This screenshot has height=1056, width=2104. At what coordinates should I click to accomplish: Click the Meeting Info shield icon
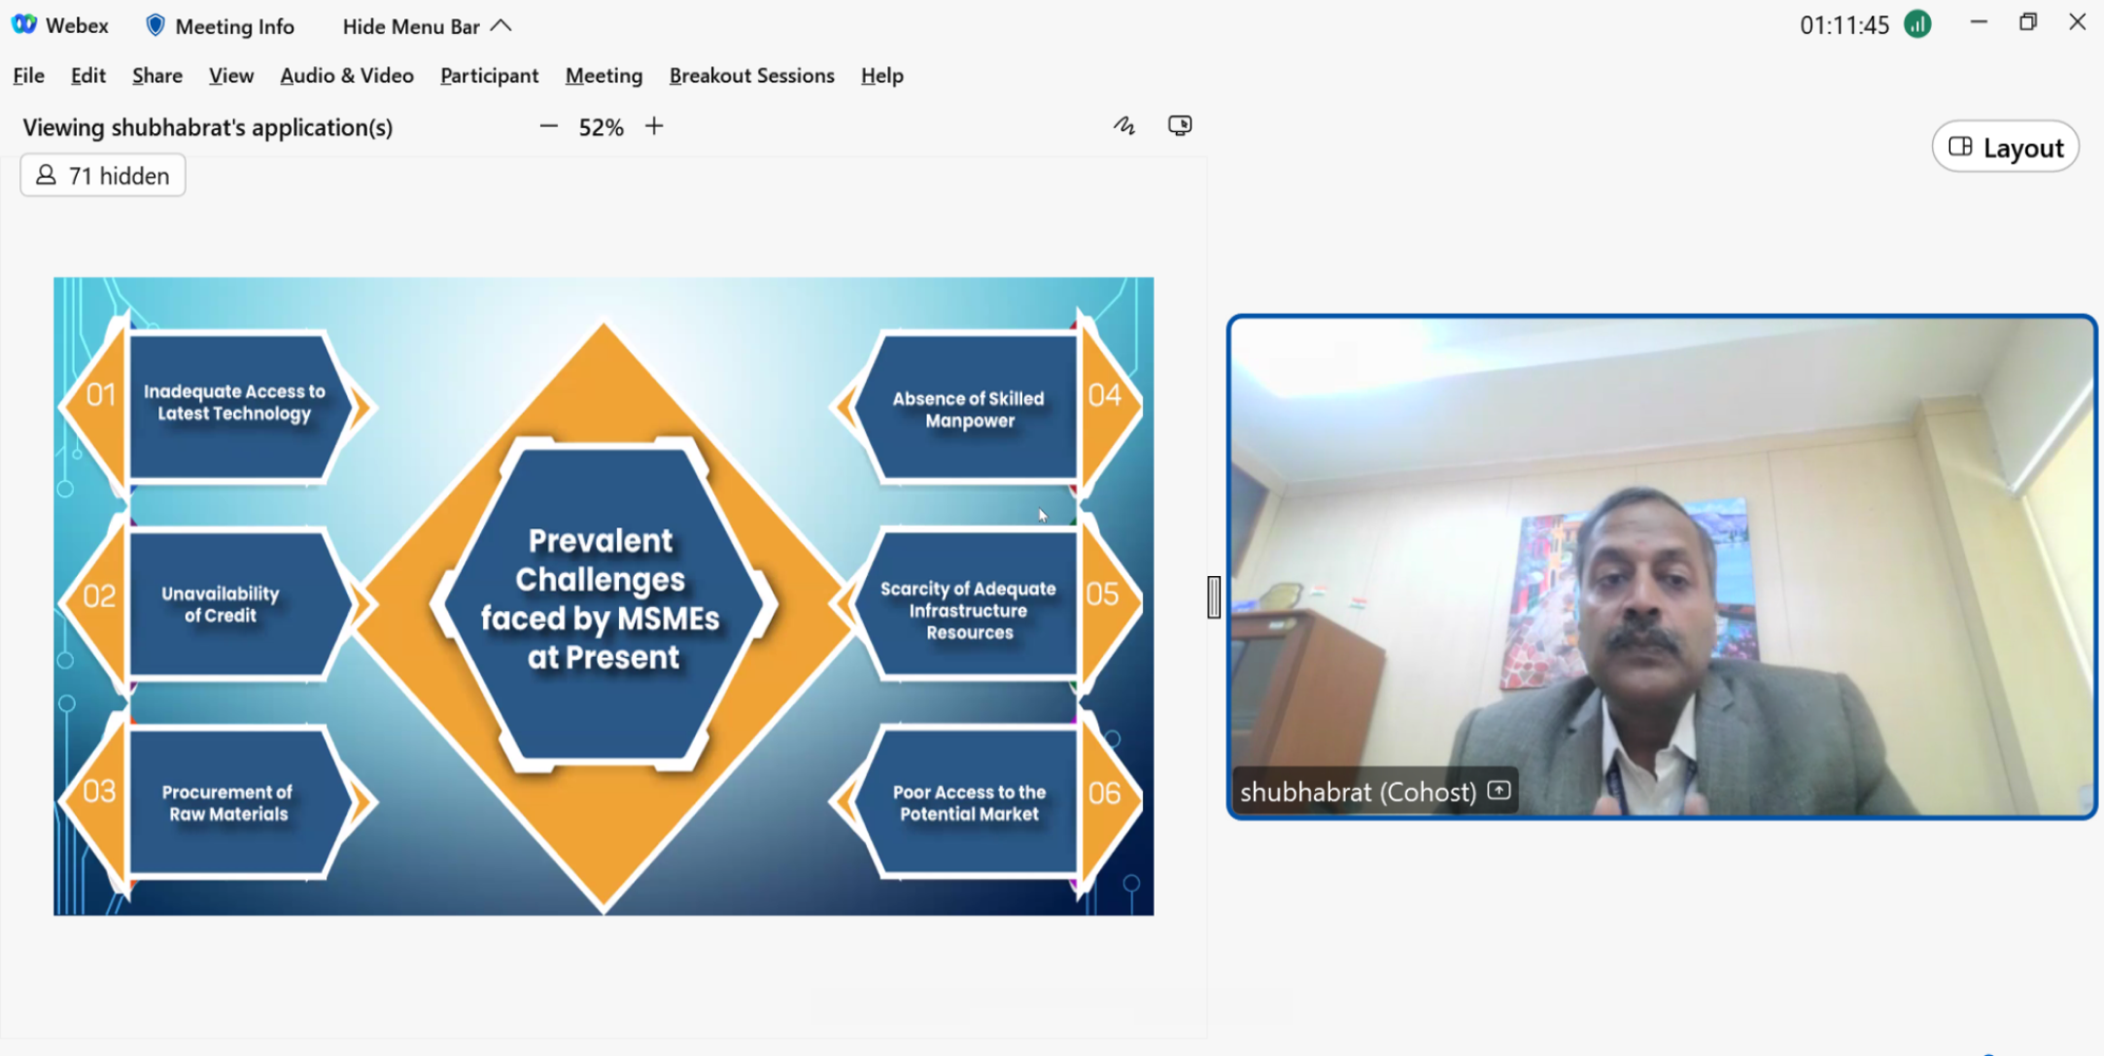coord(155,26)
